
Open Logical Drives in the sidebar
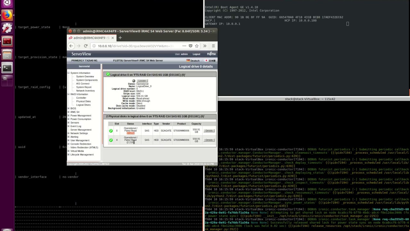pyautogui.click(x=83, y=105)
